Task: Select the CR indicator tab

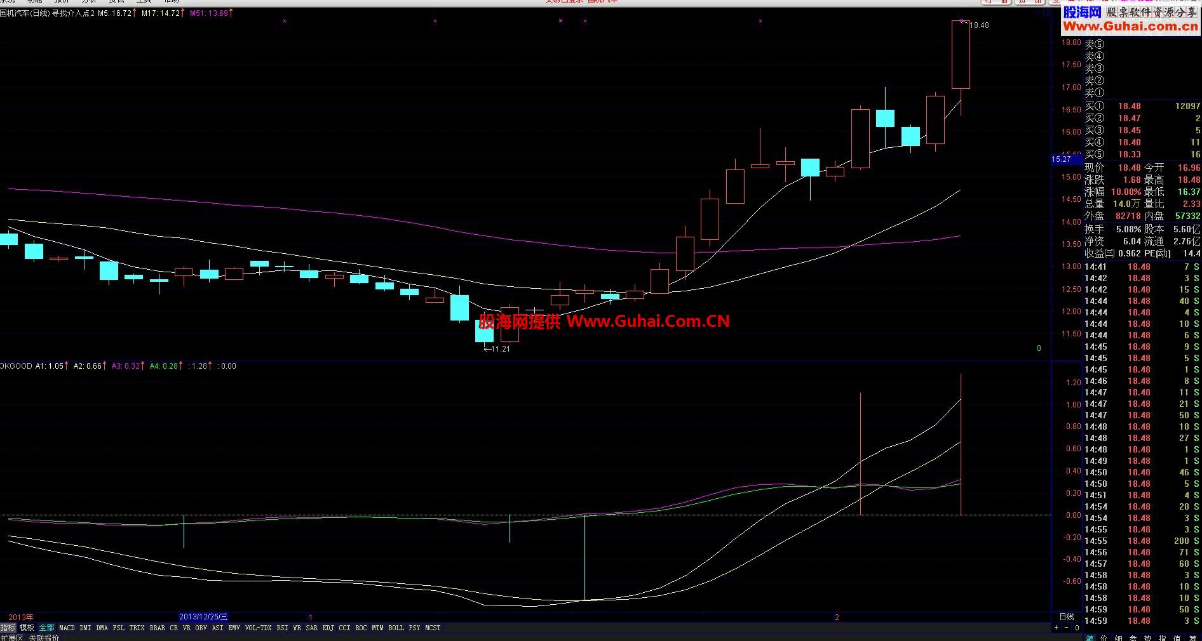Action: [x=173, y=628]
